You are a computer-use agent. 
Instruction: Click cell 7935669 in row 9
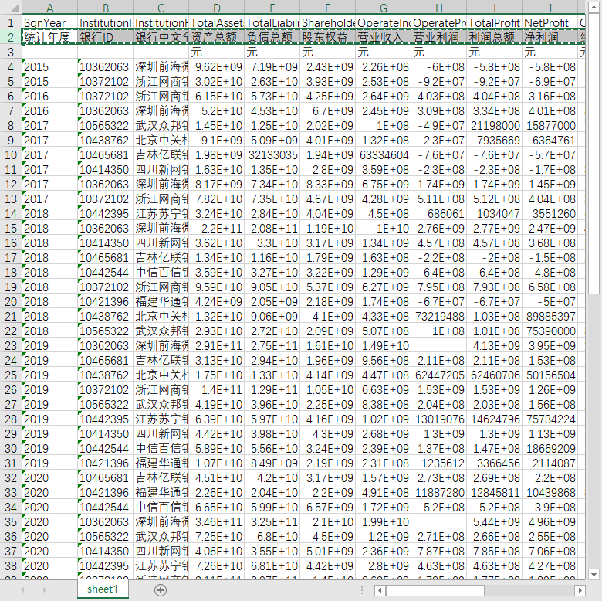coord(495,141)
